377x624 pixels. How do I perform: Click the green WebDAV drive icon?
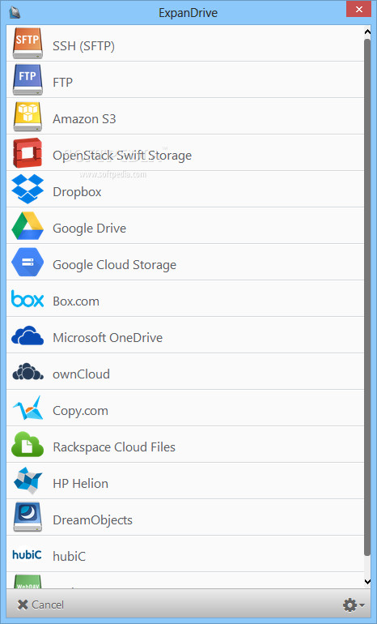tap(28, 581)
